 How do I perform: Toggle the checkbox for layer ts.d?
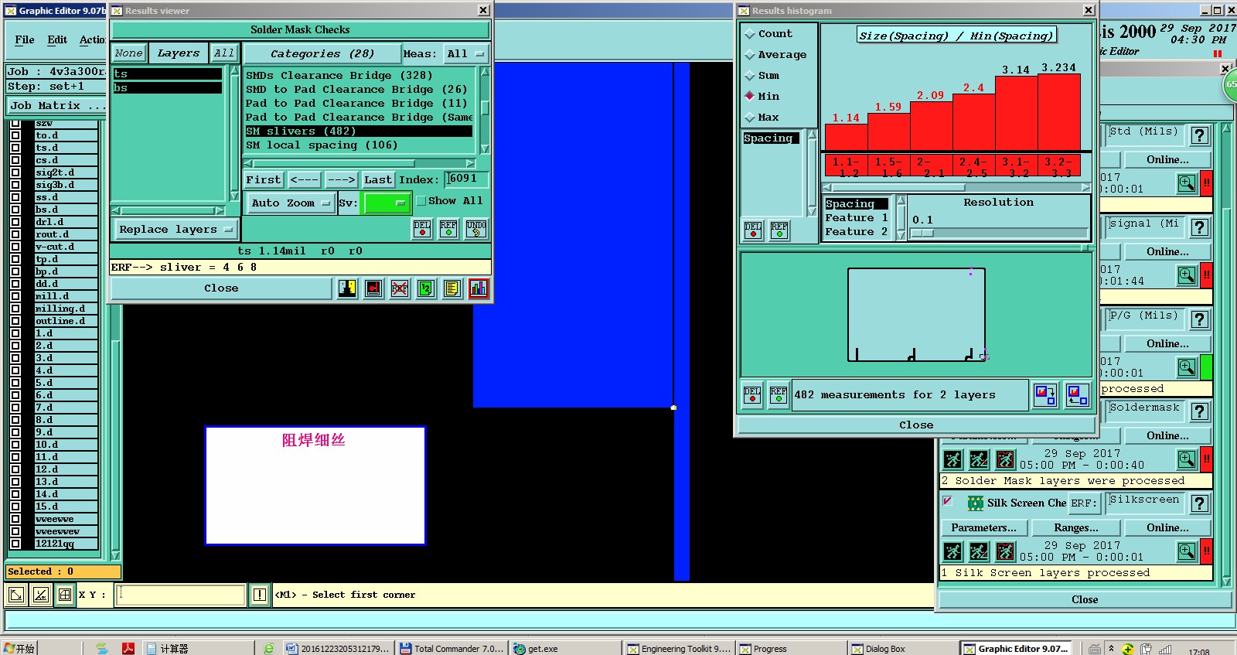click(15, 148)
